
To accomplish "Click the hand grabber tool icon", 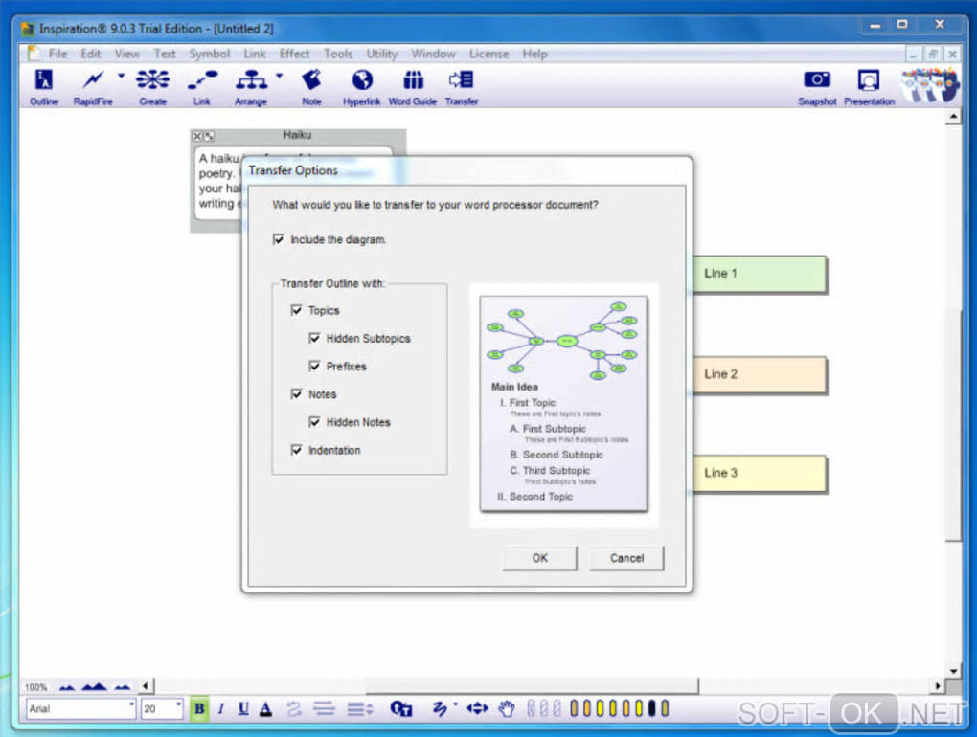I will click(507, 708).
